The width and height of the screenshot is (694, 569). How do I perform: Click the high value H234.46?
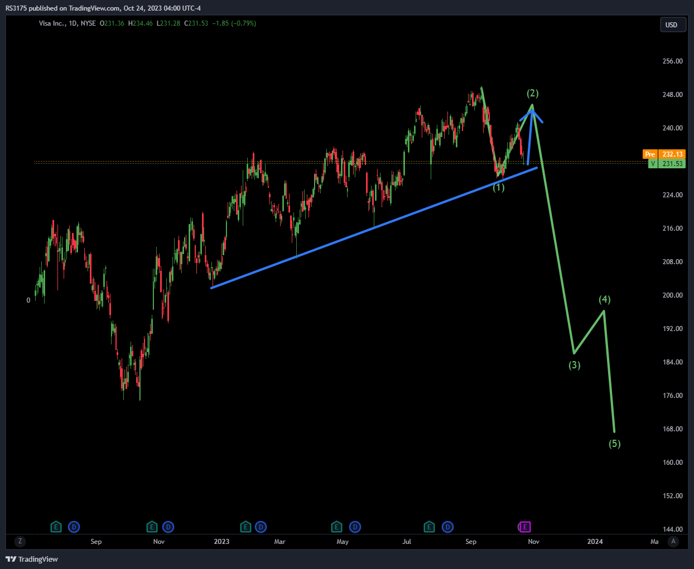[x=141, y=23]
